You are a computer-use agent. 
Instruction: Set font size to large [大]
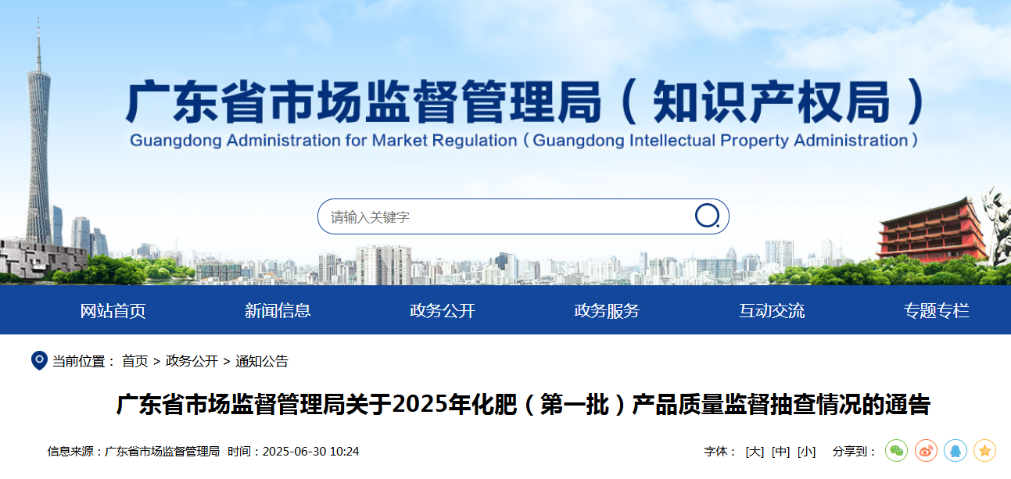(x=755, y=452)
